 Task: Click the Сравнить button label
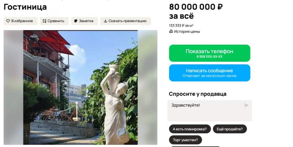[56, 21]
